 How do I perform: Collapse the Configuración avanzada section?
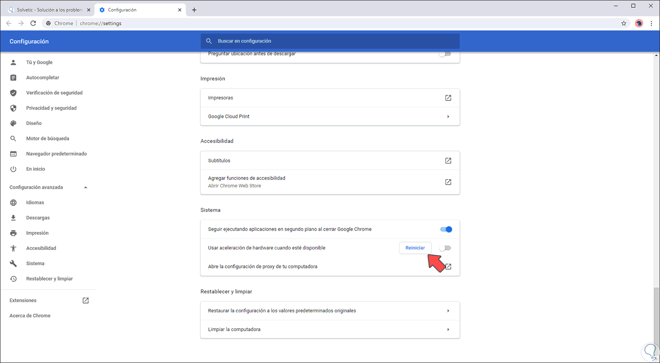click(85, 187)
